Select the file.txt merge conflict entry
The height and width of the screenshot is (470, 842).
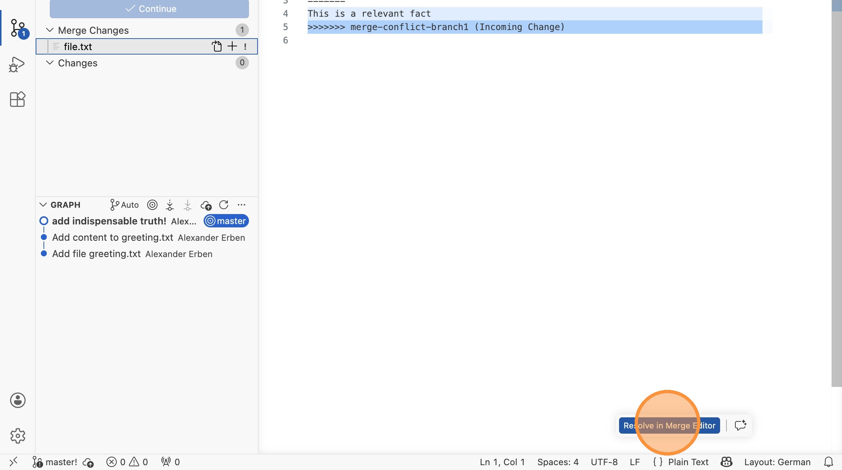pyautogui.click(x=78, y=46)
